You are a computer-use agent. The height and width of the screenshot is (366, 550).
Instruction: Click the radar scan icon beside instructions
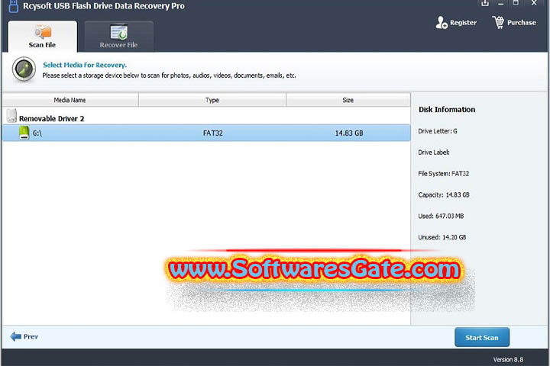[24, 69]
